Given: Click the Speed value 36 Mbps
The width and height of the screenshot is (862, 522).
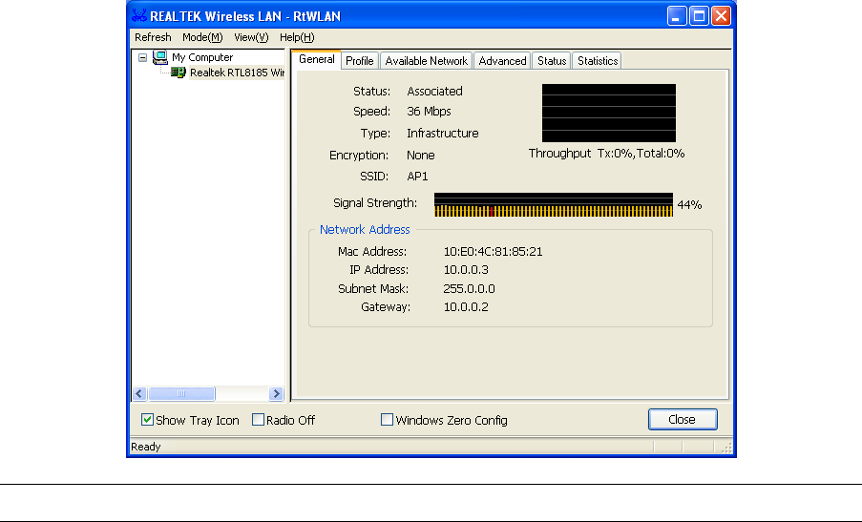Looking at the screenshot, I should pyautogui.click(x=429, y=112).
